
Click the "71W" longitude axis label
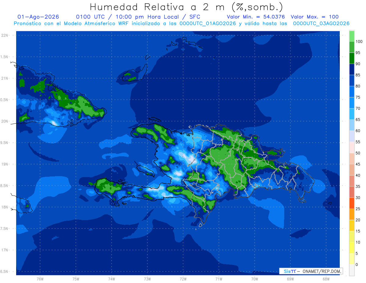(x=219, y=279)
